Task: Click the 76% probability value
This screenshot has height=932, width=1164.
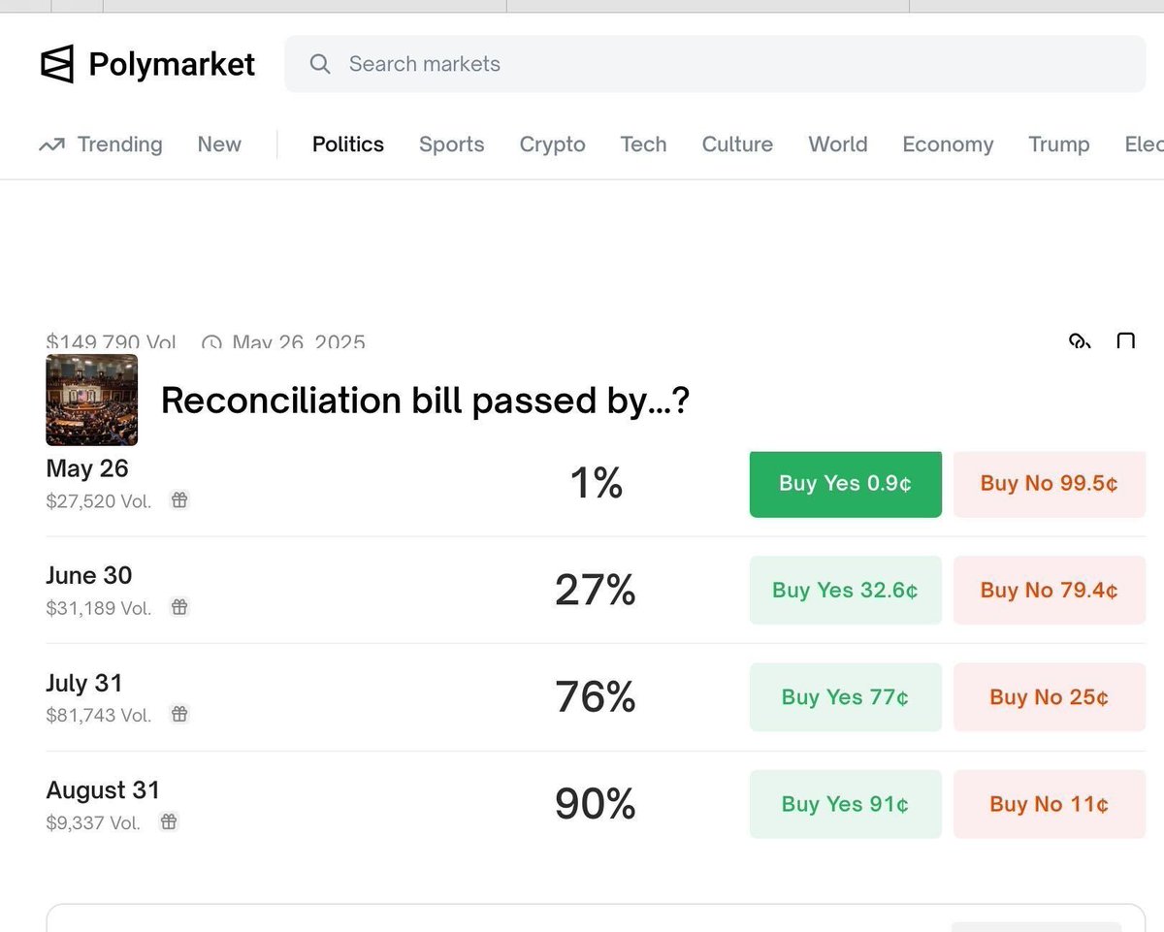Action: 596,696
